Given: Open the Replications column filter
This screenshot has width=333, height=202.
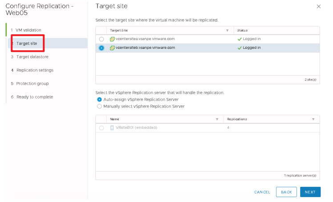Looking at the screenshot, I should (x=313, y=119).
